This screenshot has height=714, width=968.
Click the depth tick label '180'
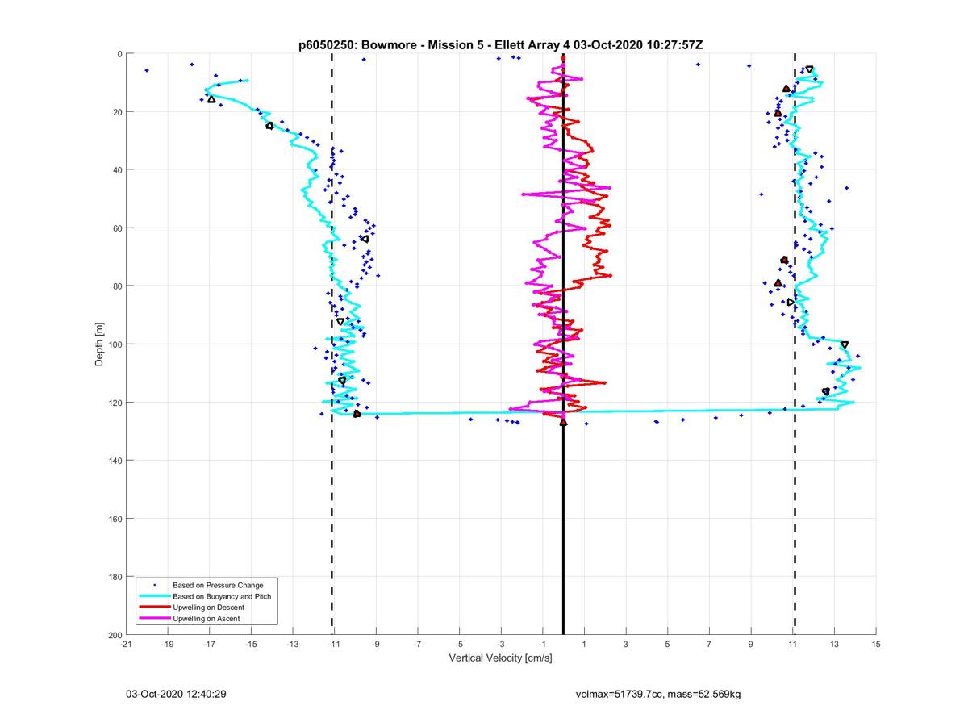[x=115, y=577]
